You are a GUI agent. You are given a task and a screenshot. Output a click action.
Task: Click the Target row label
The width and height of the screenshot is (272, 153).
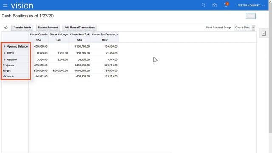coord(7,71)
